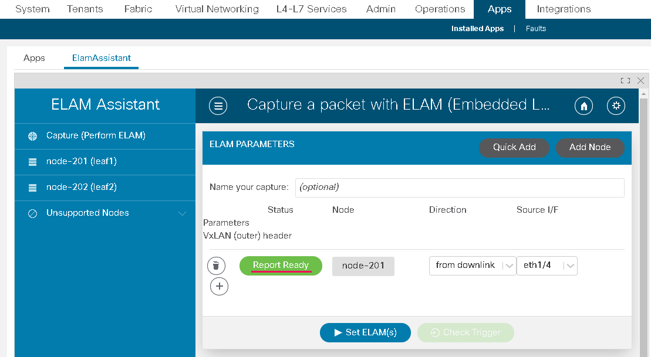Click the node-201 (leaf1) list icon
Viewport: 651px width, 357px height.
pyautogui.click(x=32, y=162)
